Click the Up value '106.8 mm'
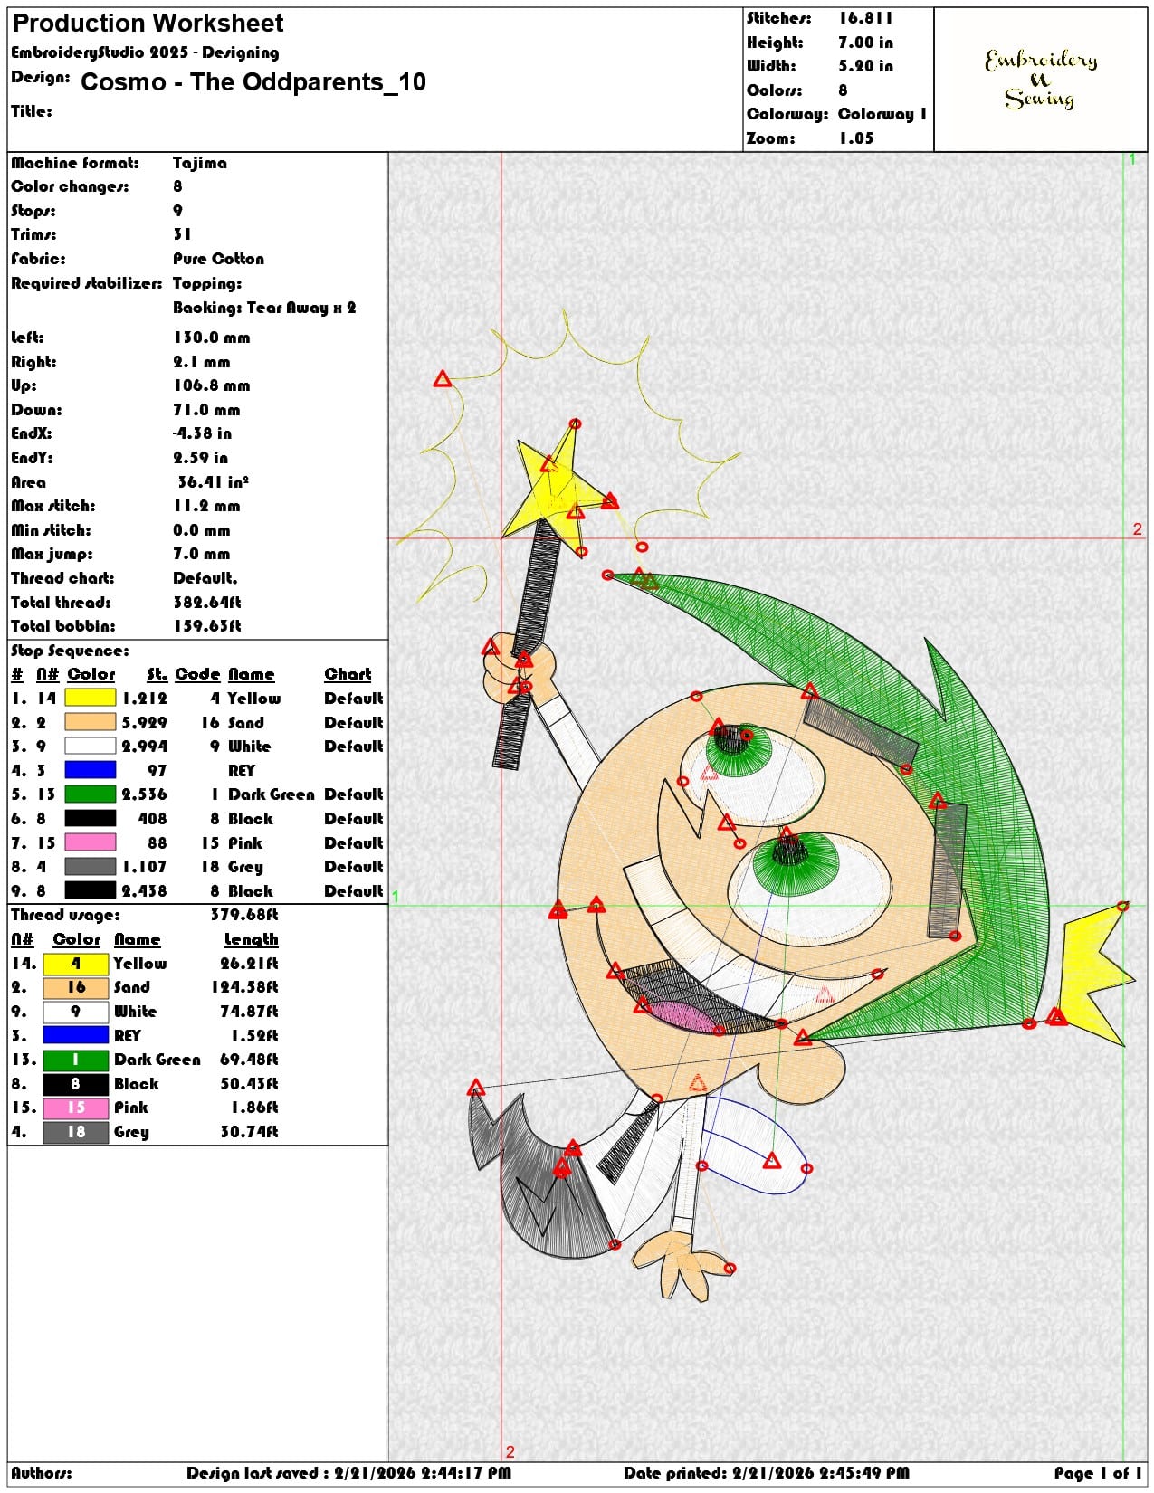 click(212, 385)
